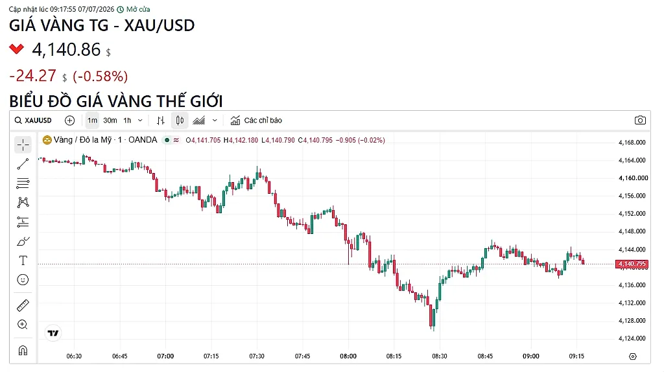Open Các chỉ báo indicators
664x372 pixels.
256,121
